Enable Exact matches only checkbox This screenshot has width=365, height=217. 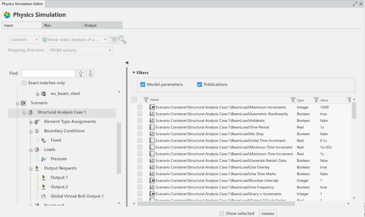[x=24, y=83]
